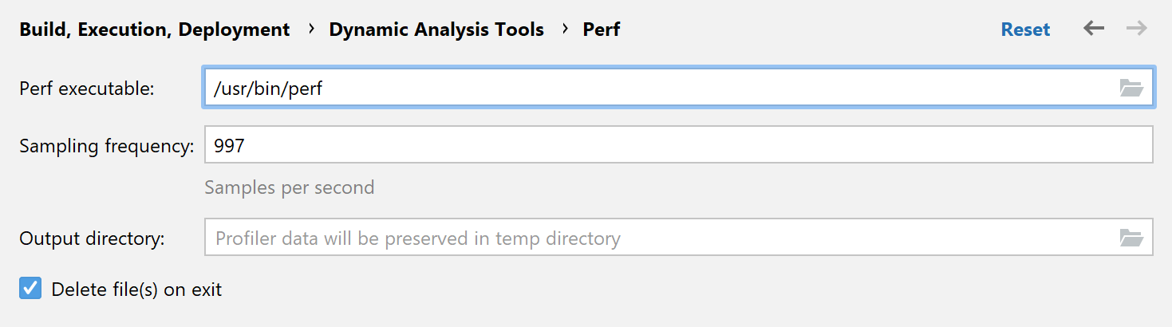
Task: Click the "Delete file(s) on exit" label text
Action: [x=136, y=290]
